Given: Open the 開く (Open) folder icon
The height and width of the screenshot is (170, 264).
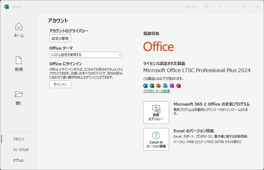Looking at the screenshot, I should pyautogui.click(x=19, y=94).
